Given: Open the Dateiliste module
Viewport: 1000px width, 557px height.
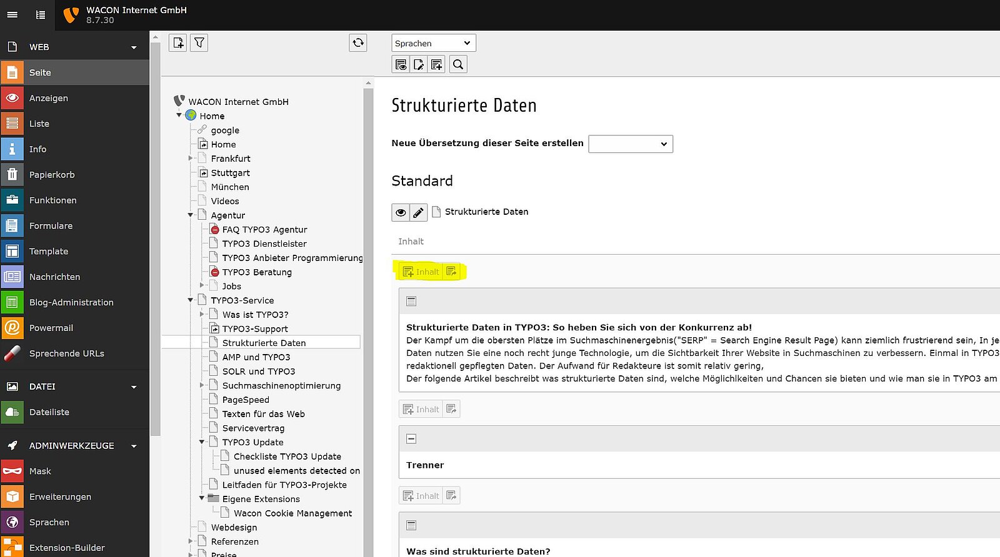Looking at the screenshot, I should (x=49, y=412).
